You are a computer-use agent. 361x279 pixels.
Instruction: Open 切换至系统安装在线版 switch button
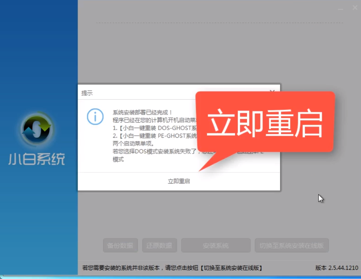coord(291,245)
